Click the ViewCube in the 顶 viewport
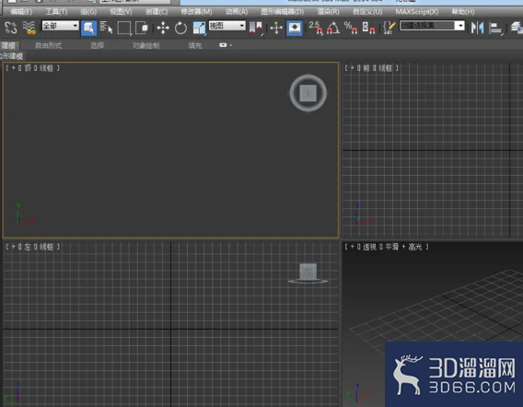 pos(308,93)
